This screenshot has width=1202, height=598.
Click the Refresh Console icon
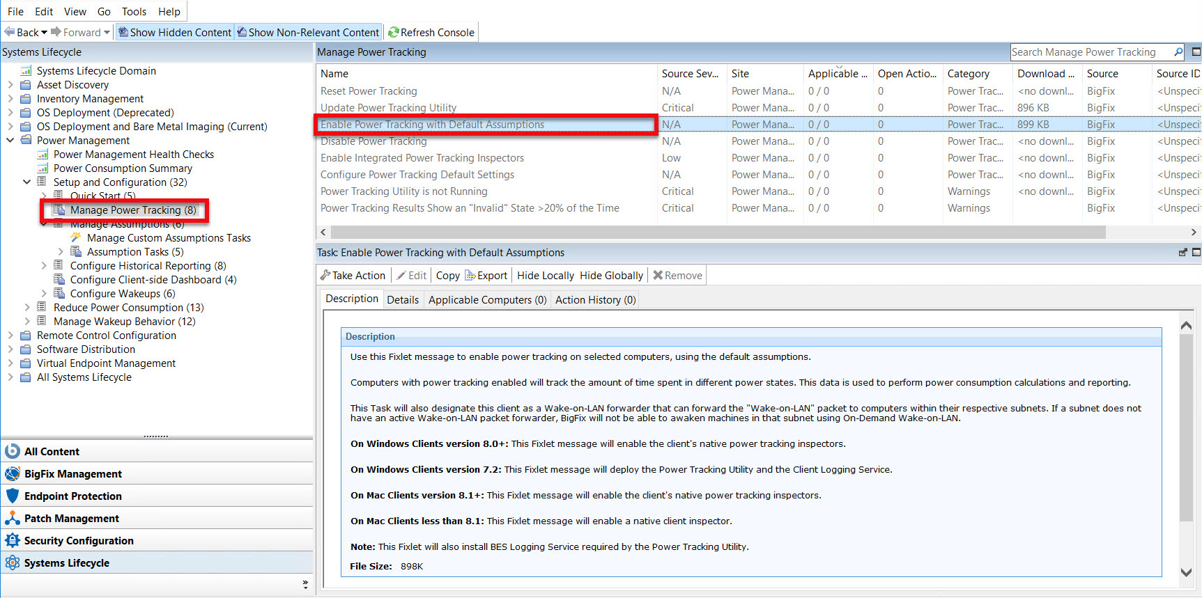click(x=394, y=32)
